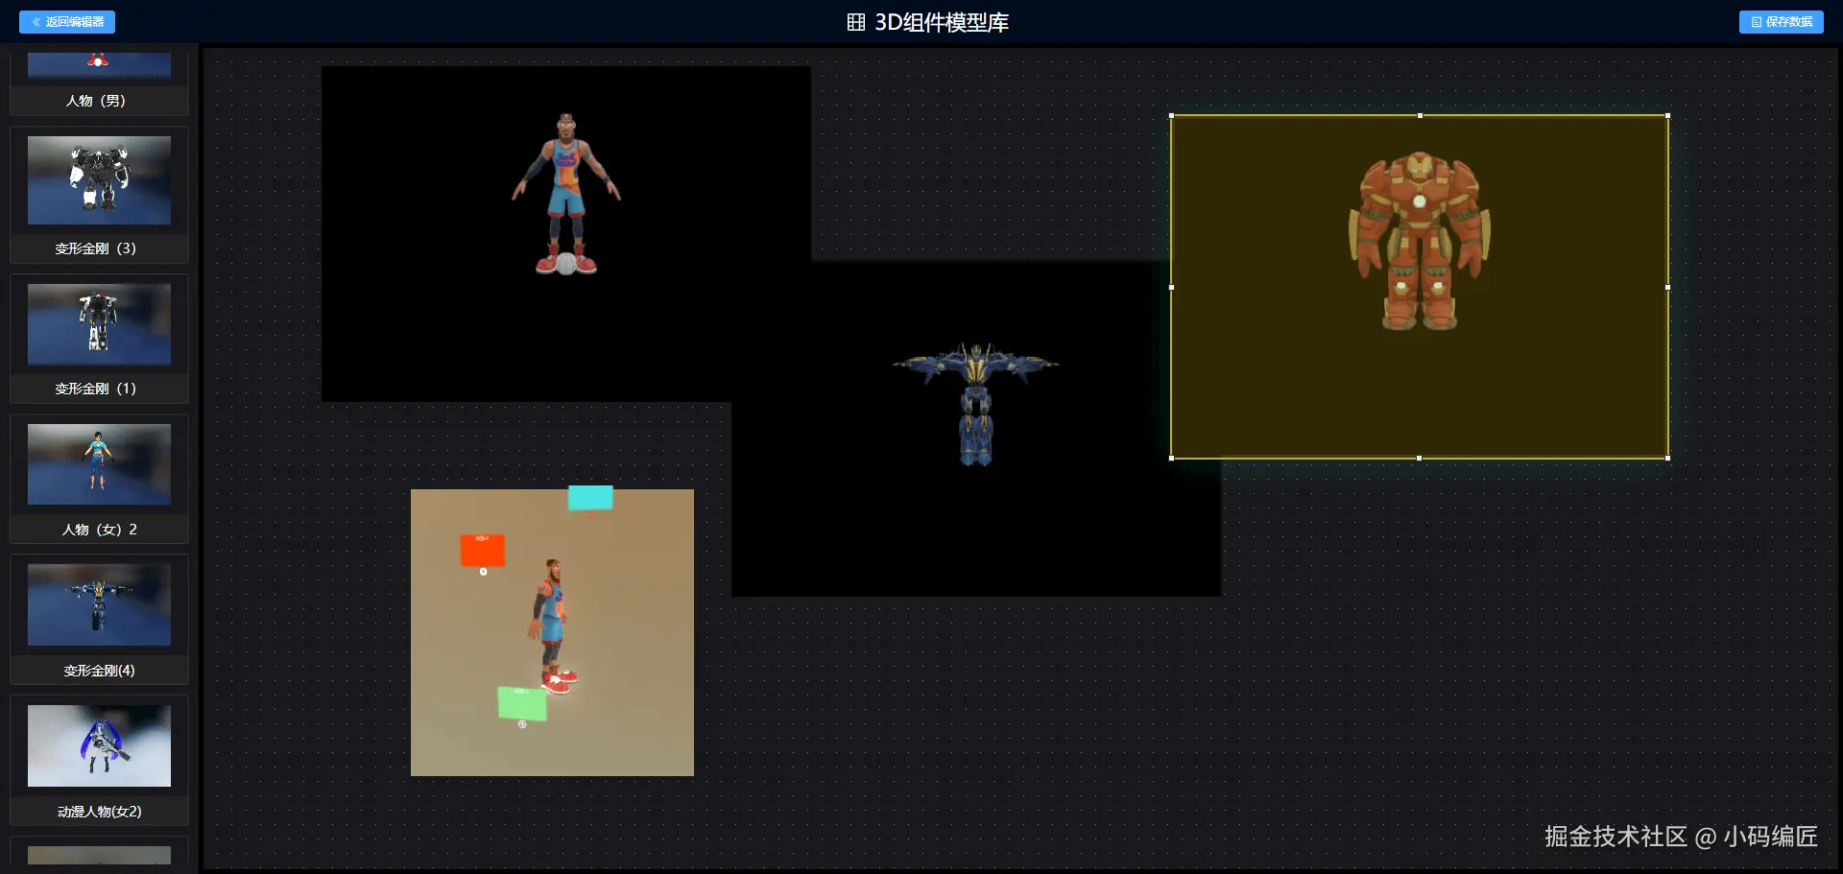Click the 人物（女）2 label text
This screenshot has height=874, width=1843.
point(100,530)
